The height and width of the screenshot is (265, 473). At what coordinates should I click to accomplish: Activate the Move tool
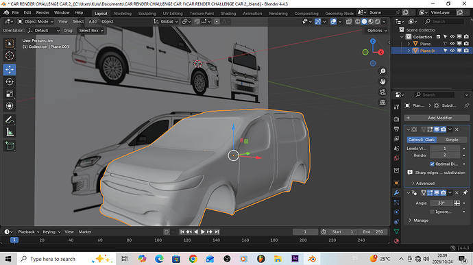(10, 70)
